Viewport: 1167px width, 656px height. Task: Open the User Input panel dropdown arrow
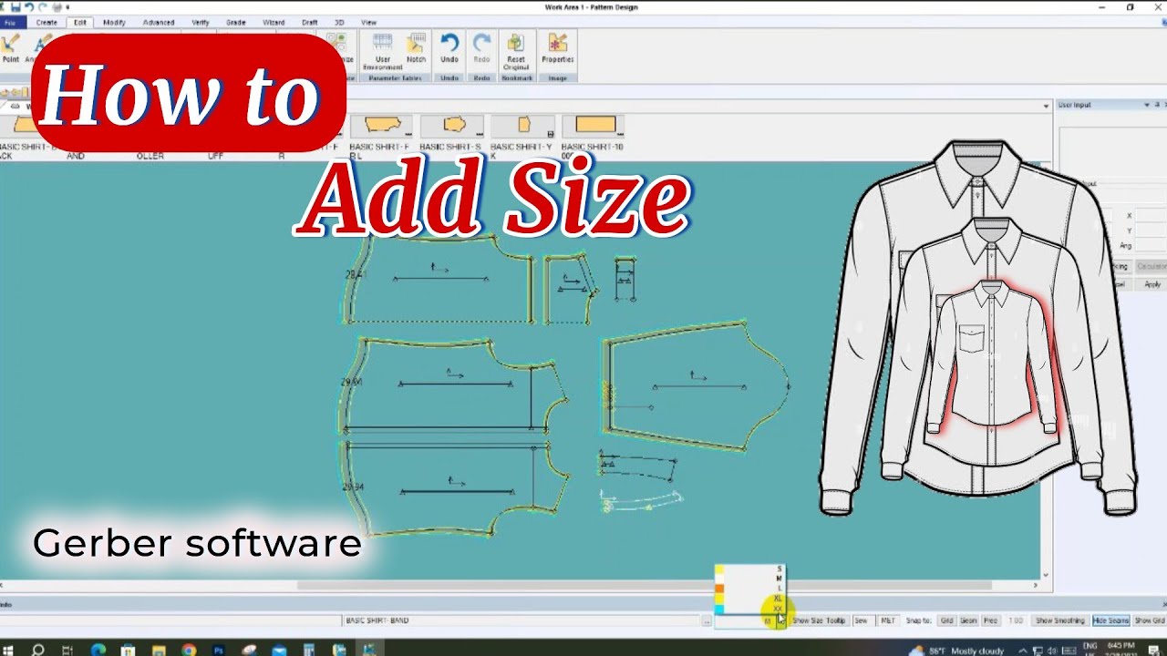pos(1146,106)
